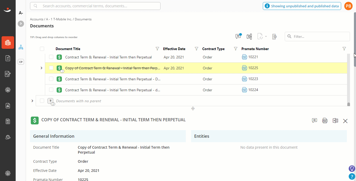Expand the account panel arrow button
356x181 pixels.
(21, 24)
